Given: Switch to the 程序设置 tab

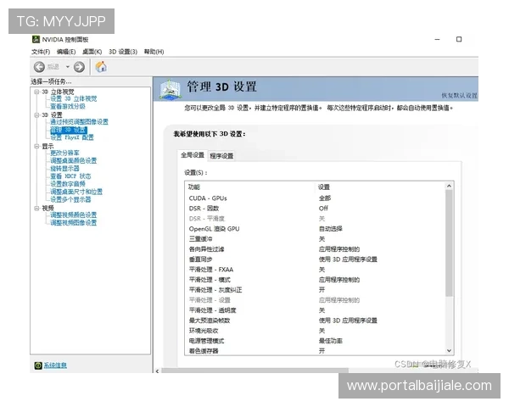Looking at the screenshot, I should click(221, 156).
